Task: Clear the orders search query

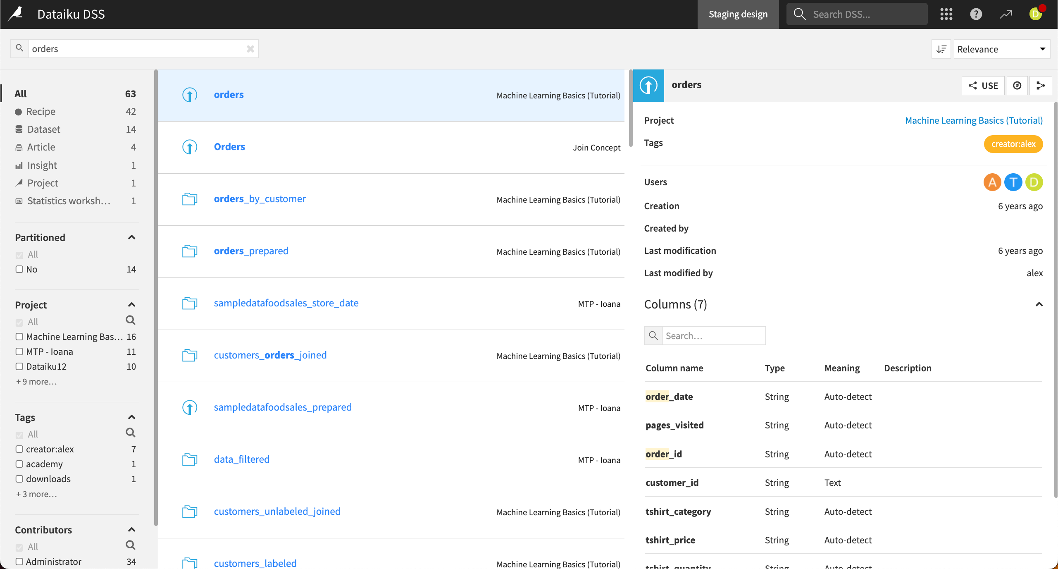Action: [x=250, y=49]
